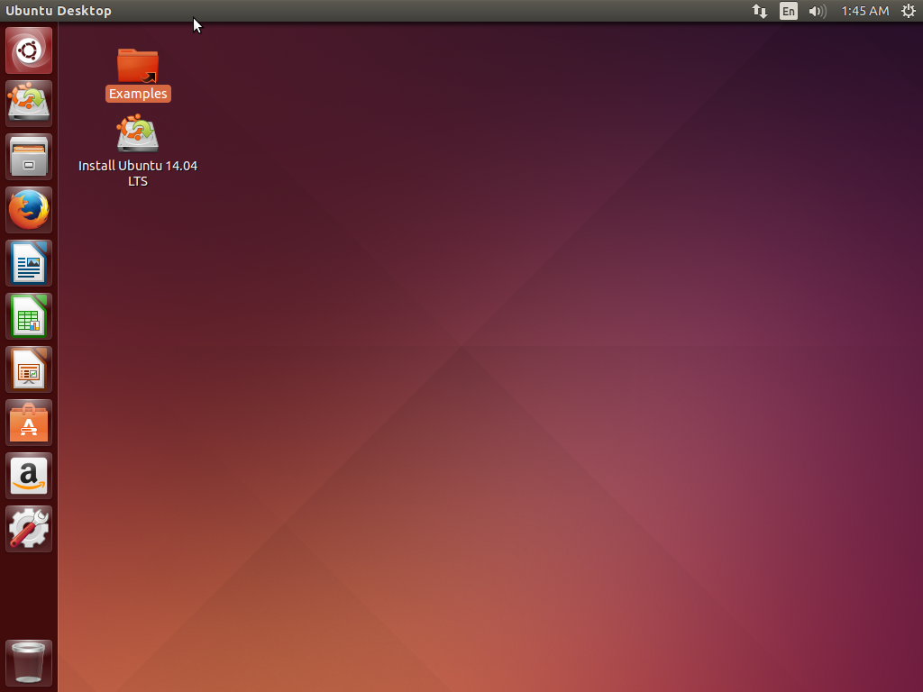Screen dimensions: 923x692
Task: Open the network connections indicator
Action: tap(760, 11)
